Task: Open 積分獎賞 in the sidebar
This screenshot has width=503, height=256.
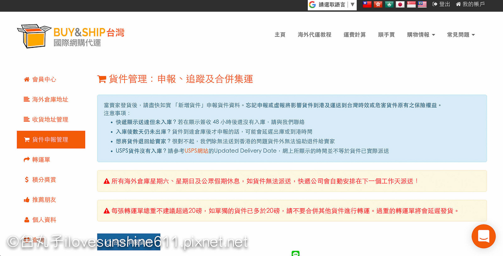Action: (44, 180)
